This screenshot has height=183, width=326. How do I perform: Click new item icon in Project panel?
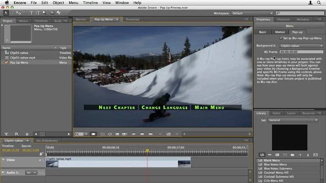17,134
